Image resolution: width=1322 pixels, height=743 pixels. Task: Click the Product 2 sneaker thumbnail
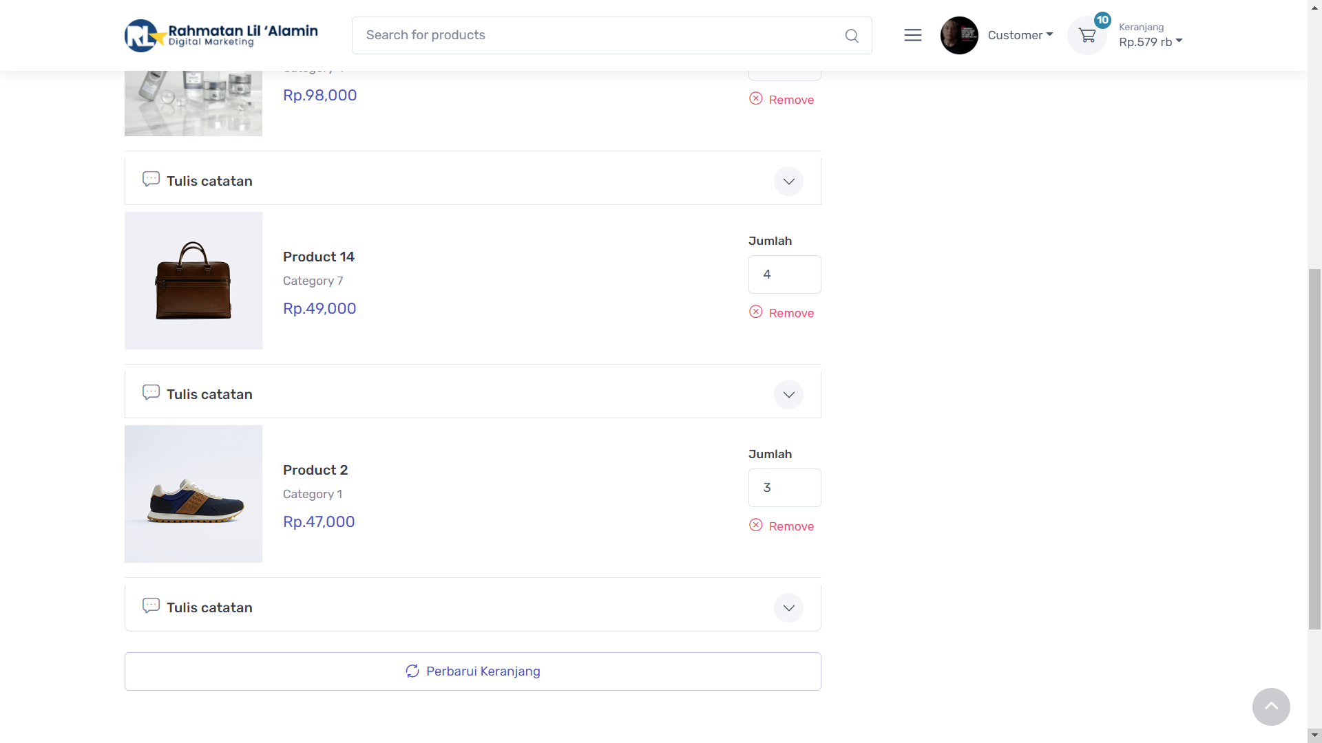[x=193, y=494]
